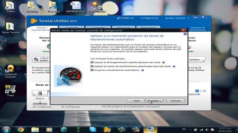The image size is (238, 133).
Task: Open the clock showing 11:27 a.m.
Action: click(x=225, y=130)
